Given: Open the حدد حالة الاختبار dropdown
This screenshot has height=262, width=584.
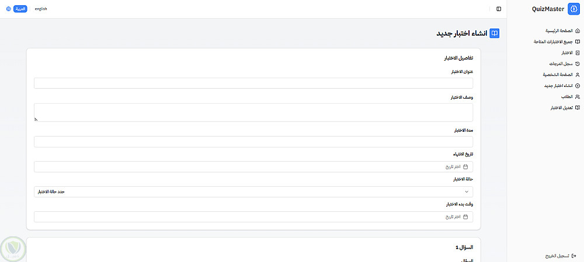Looking at the screenshot, I should tap(253, 191).
